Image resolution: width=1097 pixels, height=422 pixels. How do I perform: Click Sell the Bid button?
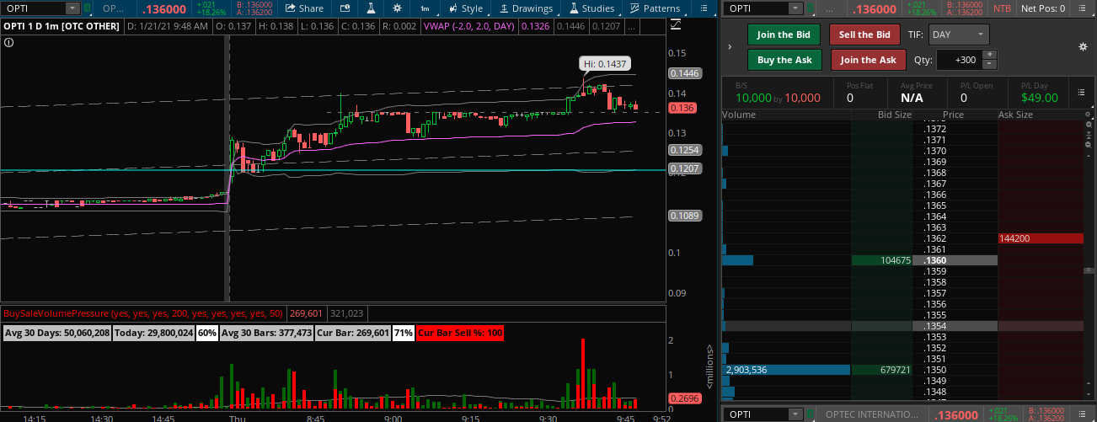[864, 35]
